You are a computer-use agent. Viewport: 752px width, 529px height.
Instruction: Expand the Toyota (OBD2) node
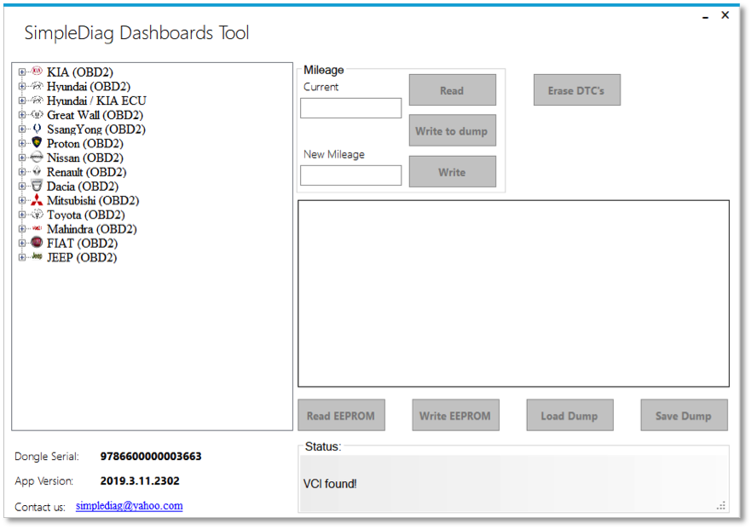coord(22,215)
